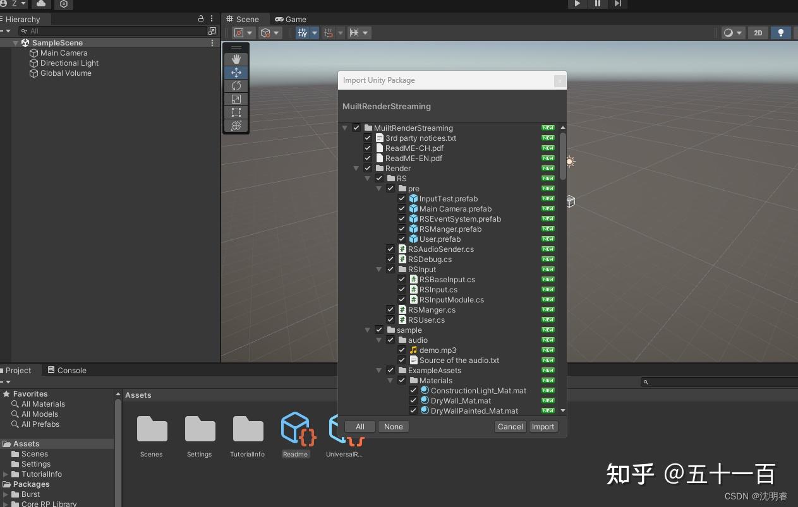
Task: Uncheck the RSInputModule.cs checkbox
Action: coord(402,300)
